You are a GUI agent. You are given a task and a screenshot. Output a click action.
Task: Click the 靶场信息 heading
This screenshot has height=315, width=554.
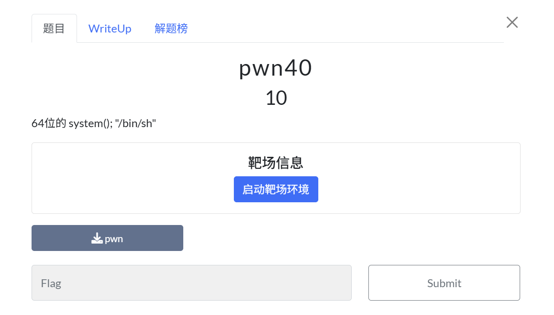(x=276, y=163)
